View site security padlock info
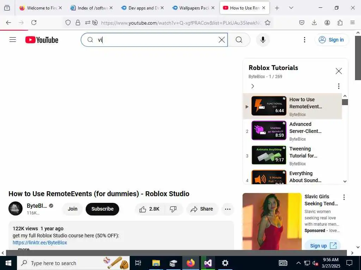The image size is (361, 270). point(78,22)
